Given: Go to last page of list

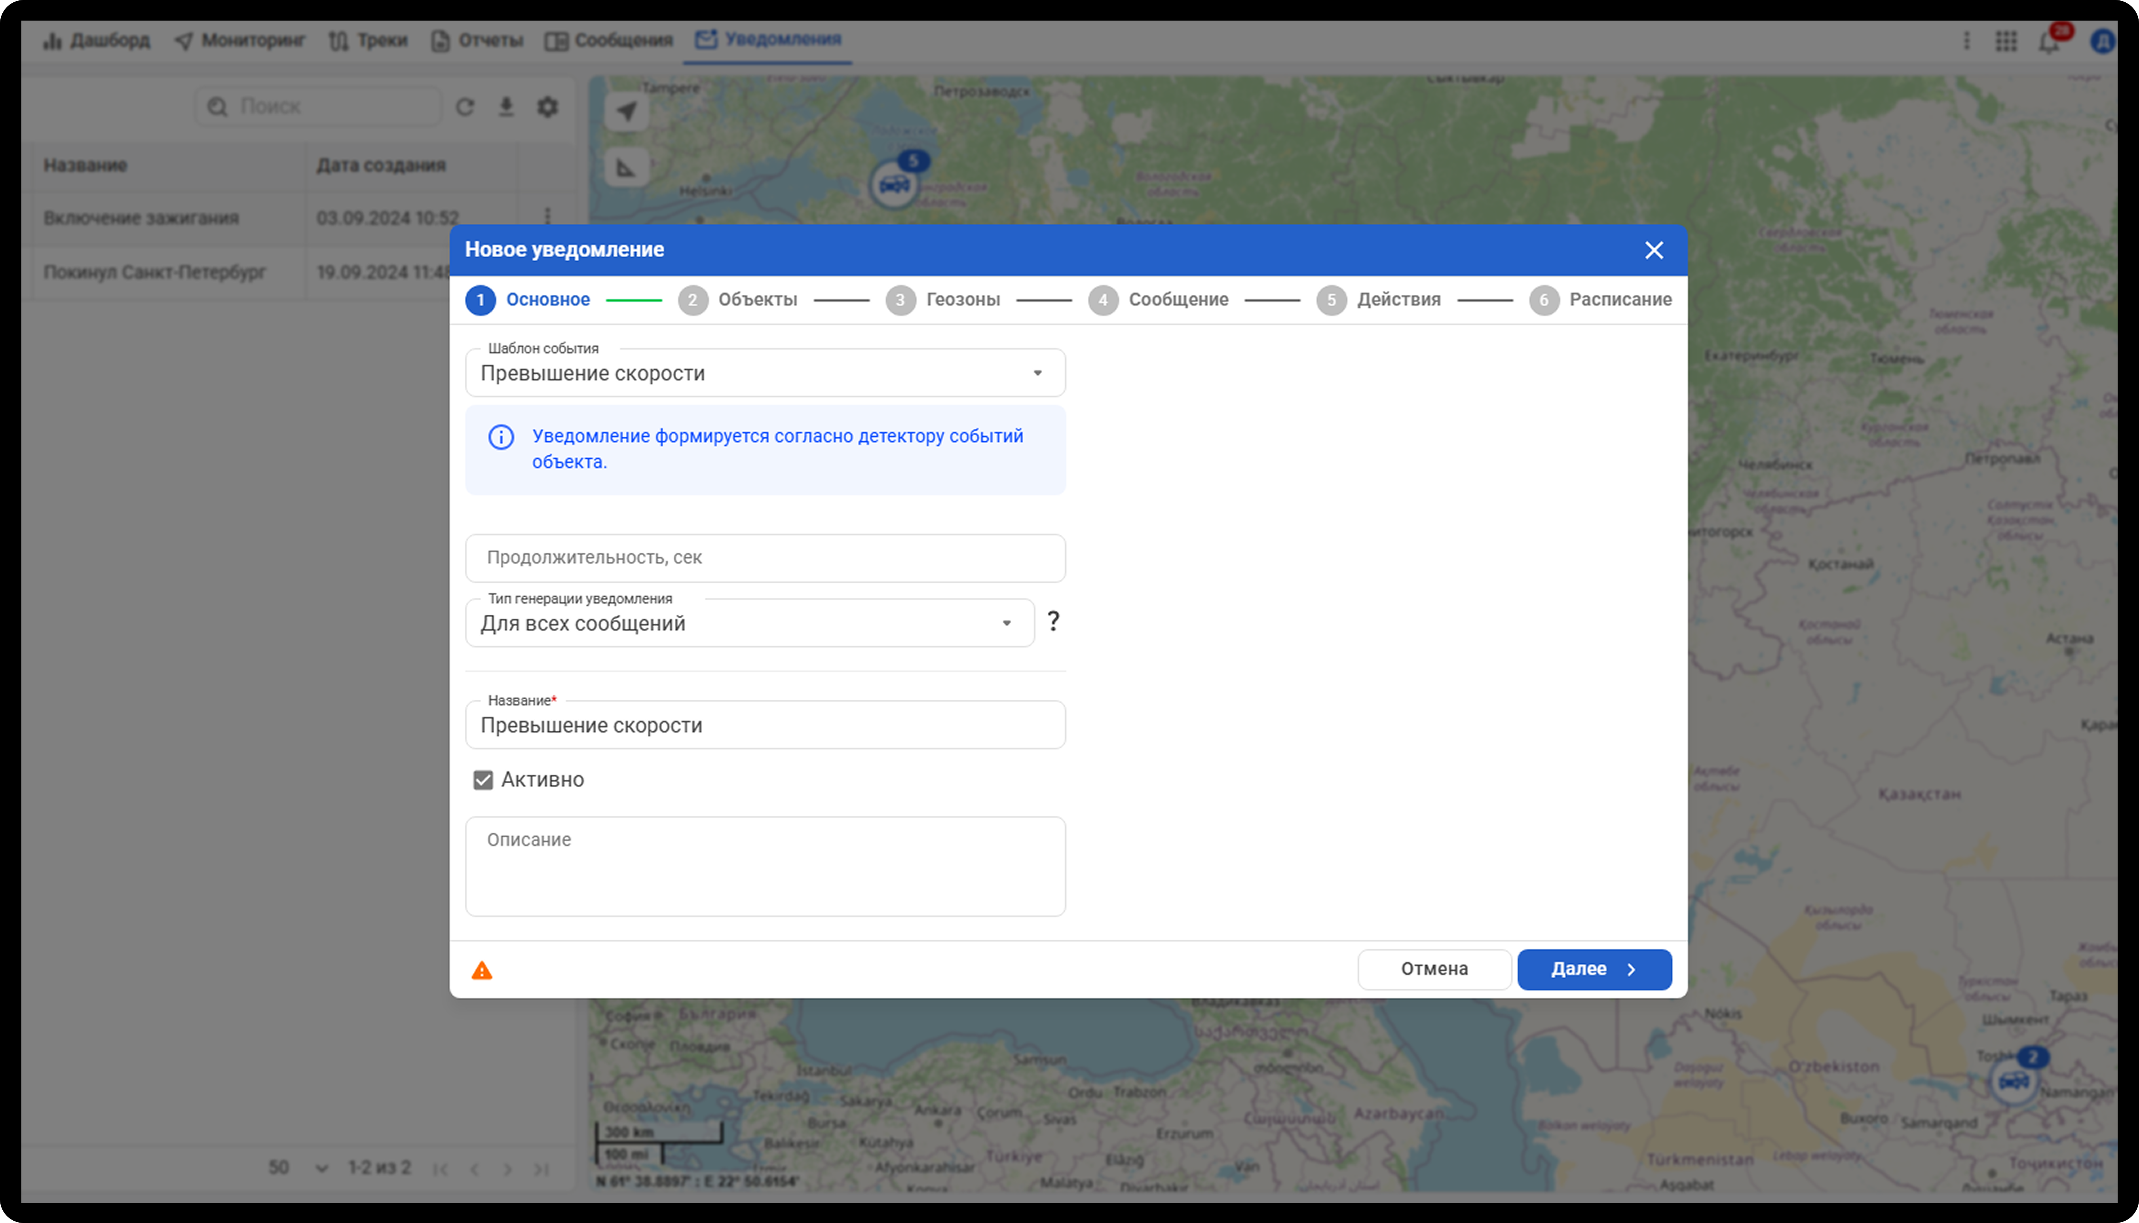Looking at the screenshot, I should tap(542, 1168).
